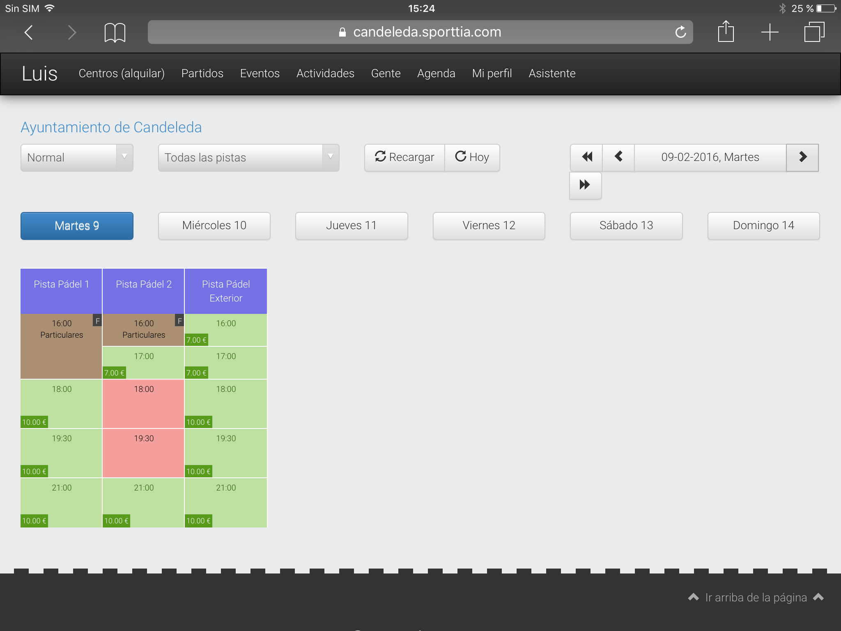Open Centros (alquilar) menu item
Screen dimensions: 841x631
tap(122, 74)
